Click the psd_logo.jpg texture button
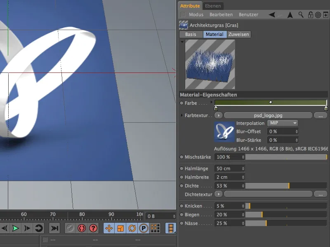 coord(268,116)
